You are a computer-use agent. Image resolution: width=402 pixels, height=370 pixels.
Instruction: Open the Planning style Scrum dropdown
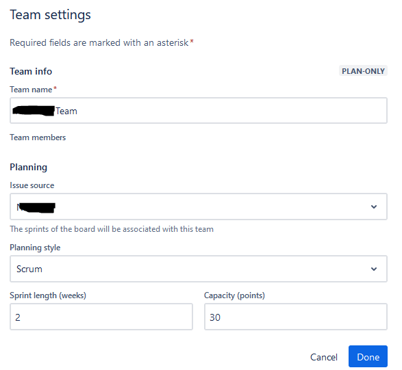pos(199,269)
